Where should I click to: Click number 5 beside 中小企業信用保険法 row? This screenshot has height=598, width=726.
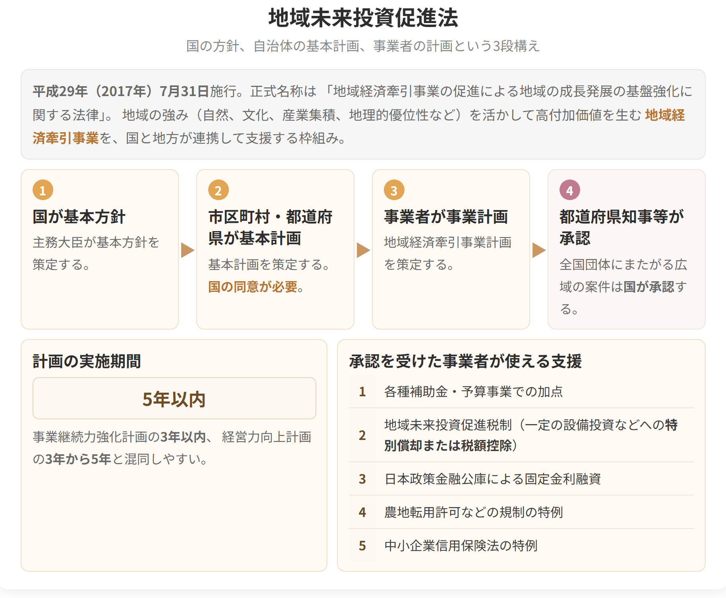pyautogui.click(x=362, y=546)
